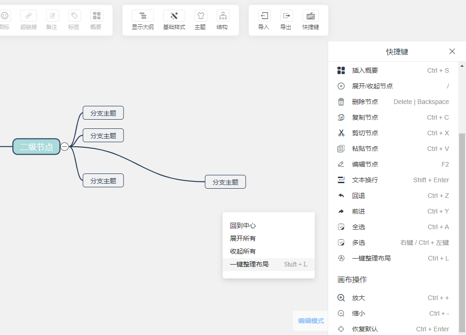This screenshot has width=466, height=335.
Task: Click the note (备注) toolbar icon
Action: click(x=52, y=16)
